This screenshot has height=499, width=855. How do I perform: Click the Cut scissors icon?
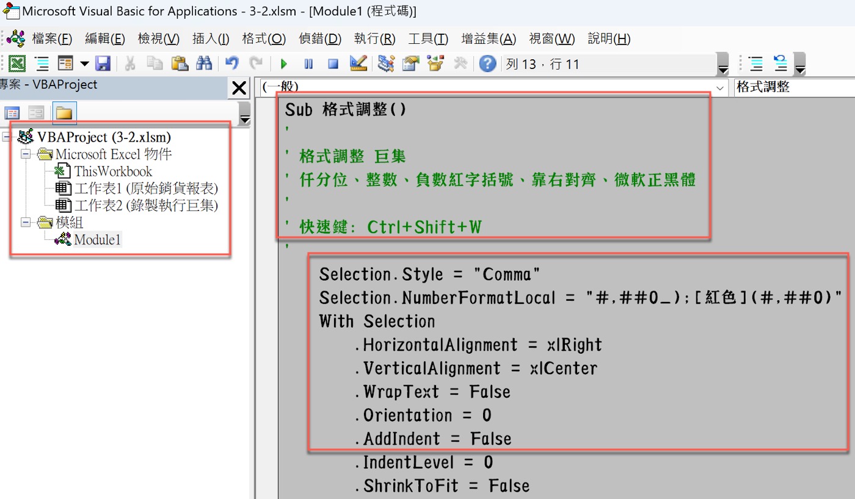130,63
